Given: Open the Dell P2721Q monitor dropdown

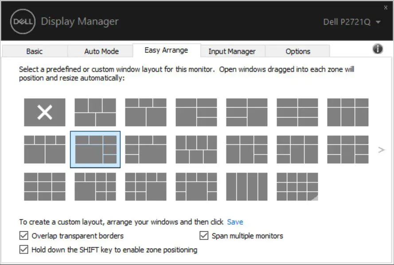Looking at the screenshot, I should coord(378,22).
